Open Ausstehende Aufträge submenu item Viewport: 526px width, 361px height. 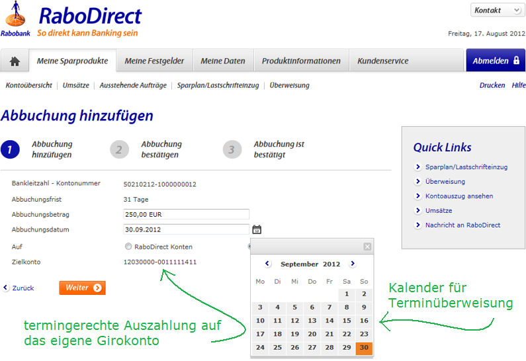tap(133, 85)
